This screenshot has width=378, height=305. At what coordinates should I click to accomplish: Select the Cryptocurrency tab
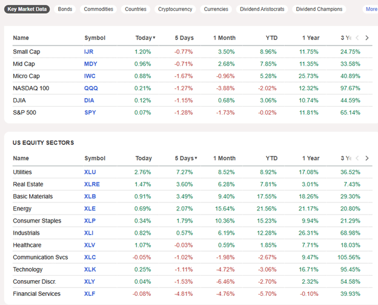[x=175, y=9]
